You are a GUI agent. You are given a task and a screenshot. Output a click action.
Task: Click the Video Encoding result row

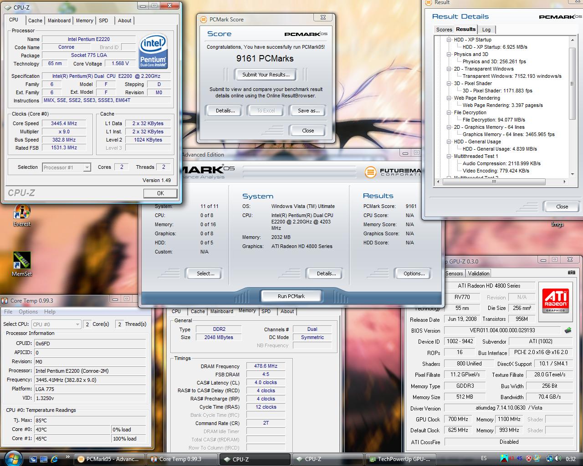[496, 171]
